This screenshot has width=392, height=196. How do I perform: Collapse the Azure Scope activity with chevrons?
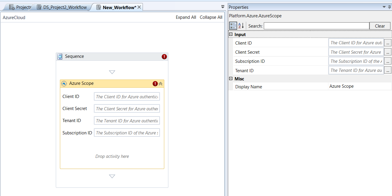[x=161, y=84]
